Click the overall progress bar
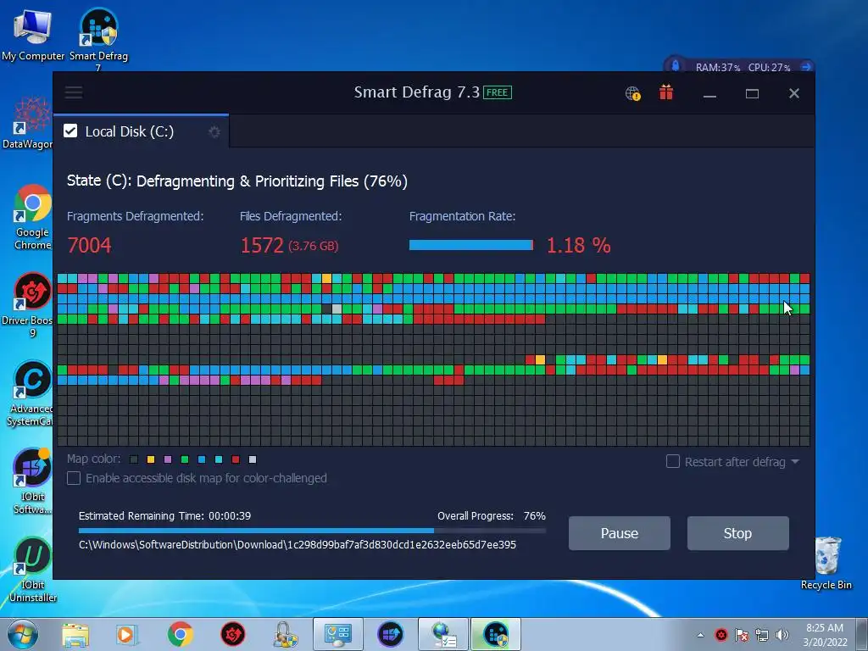 click(312, 531)
